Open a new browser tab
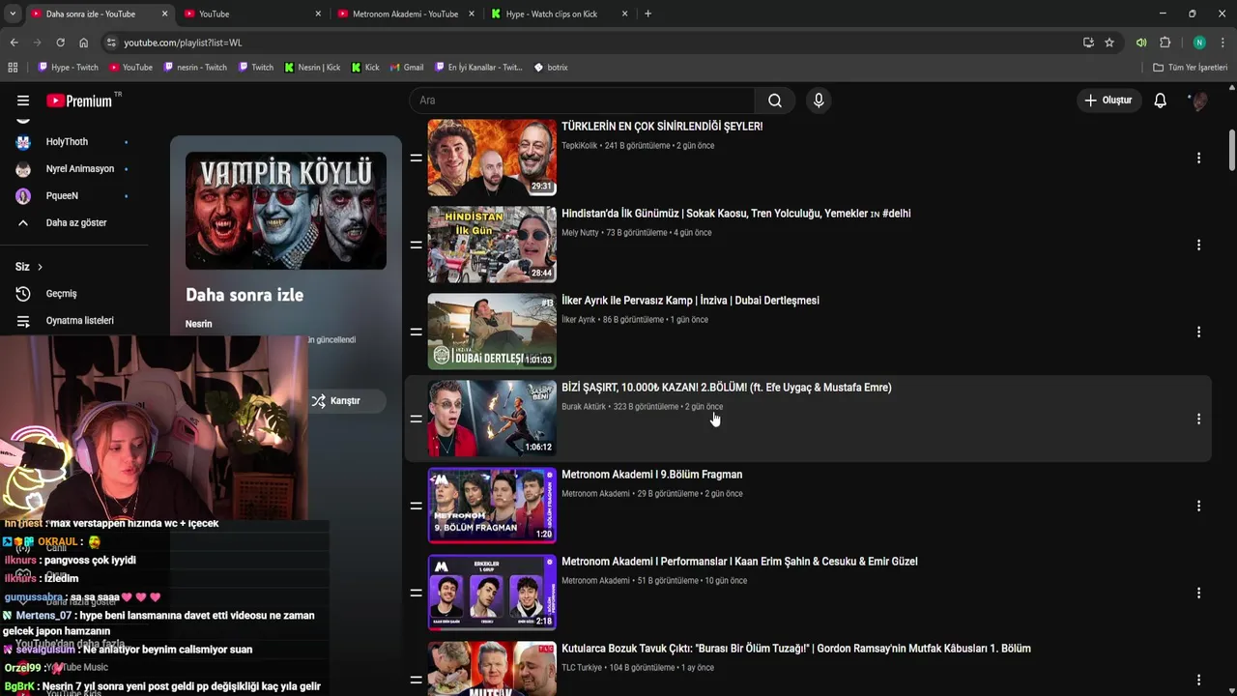Screen dimensions: 1237x696 click(647, 14)
